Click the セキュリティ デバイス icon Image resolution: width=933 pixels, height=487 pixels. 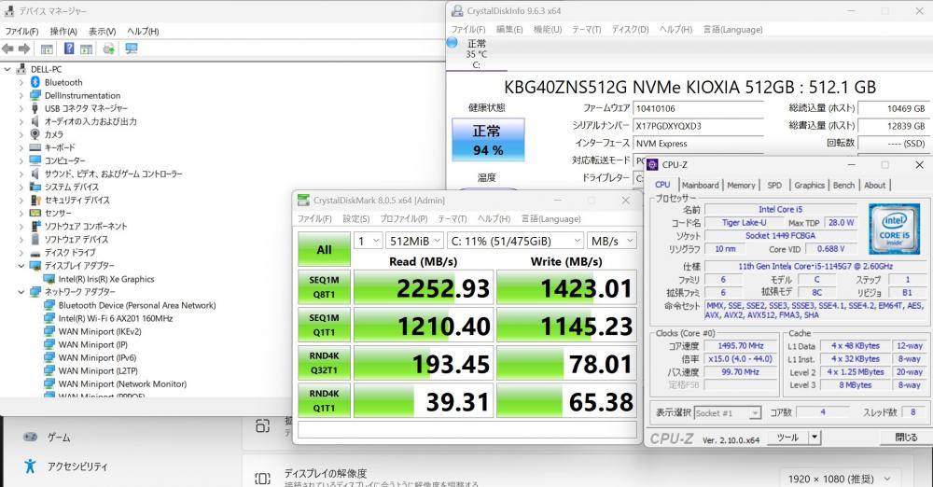[x=35, y=200]
